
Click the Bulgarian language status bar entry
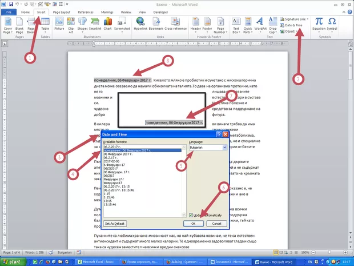pyautogui.click(x=65, y=252)
